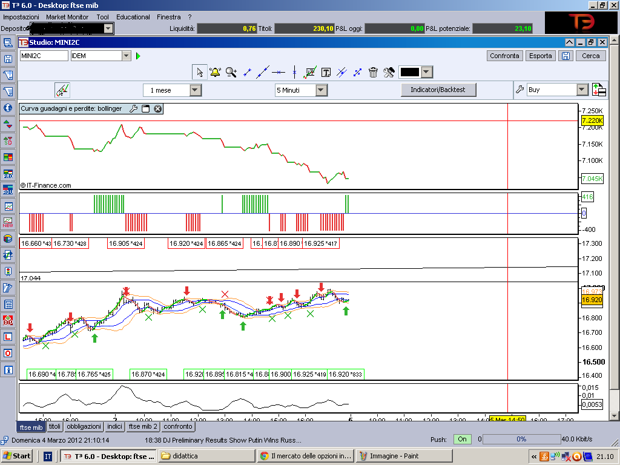Open the 5 Minuti timeframe dropdown
This screenshot has width=620, height=465.
pyautogui.click(x=321, y=90)
